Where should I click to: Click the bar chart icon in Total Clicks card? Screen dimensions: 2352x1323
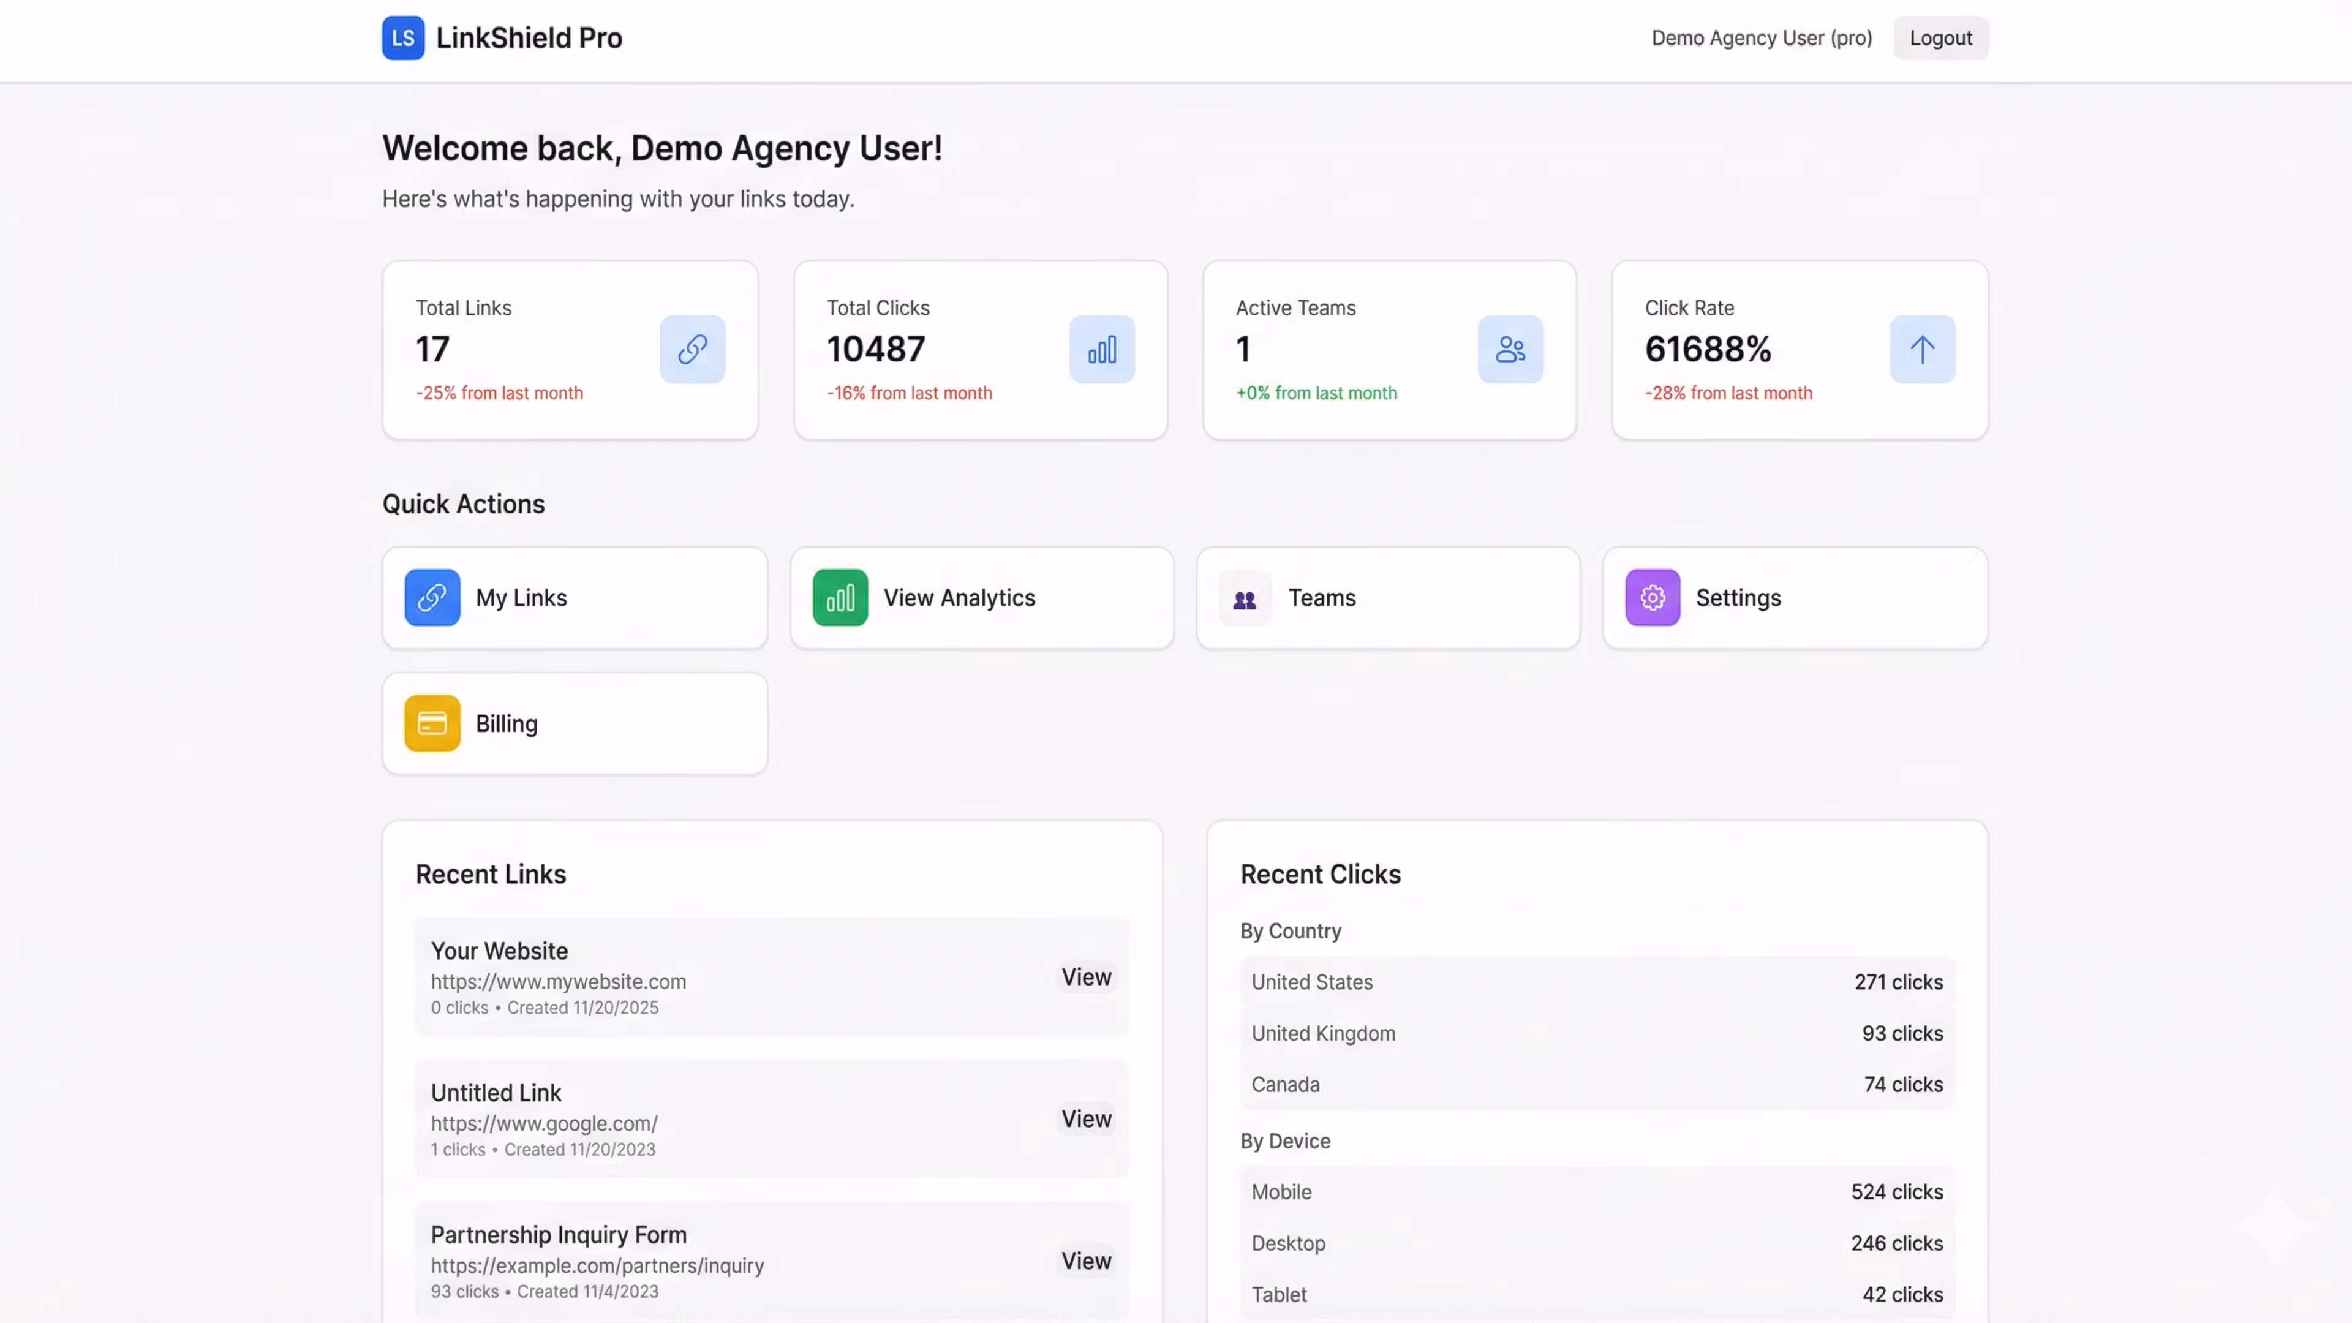1101,350
